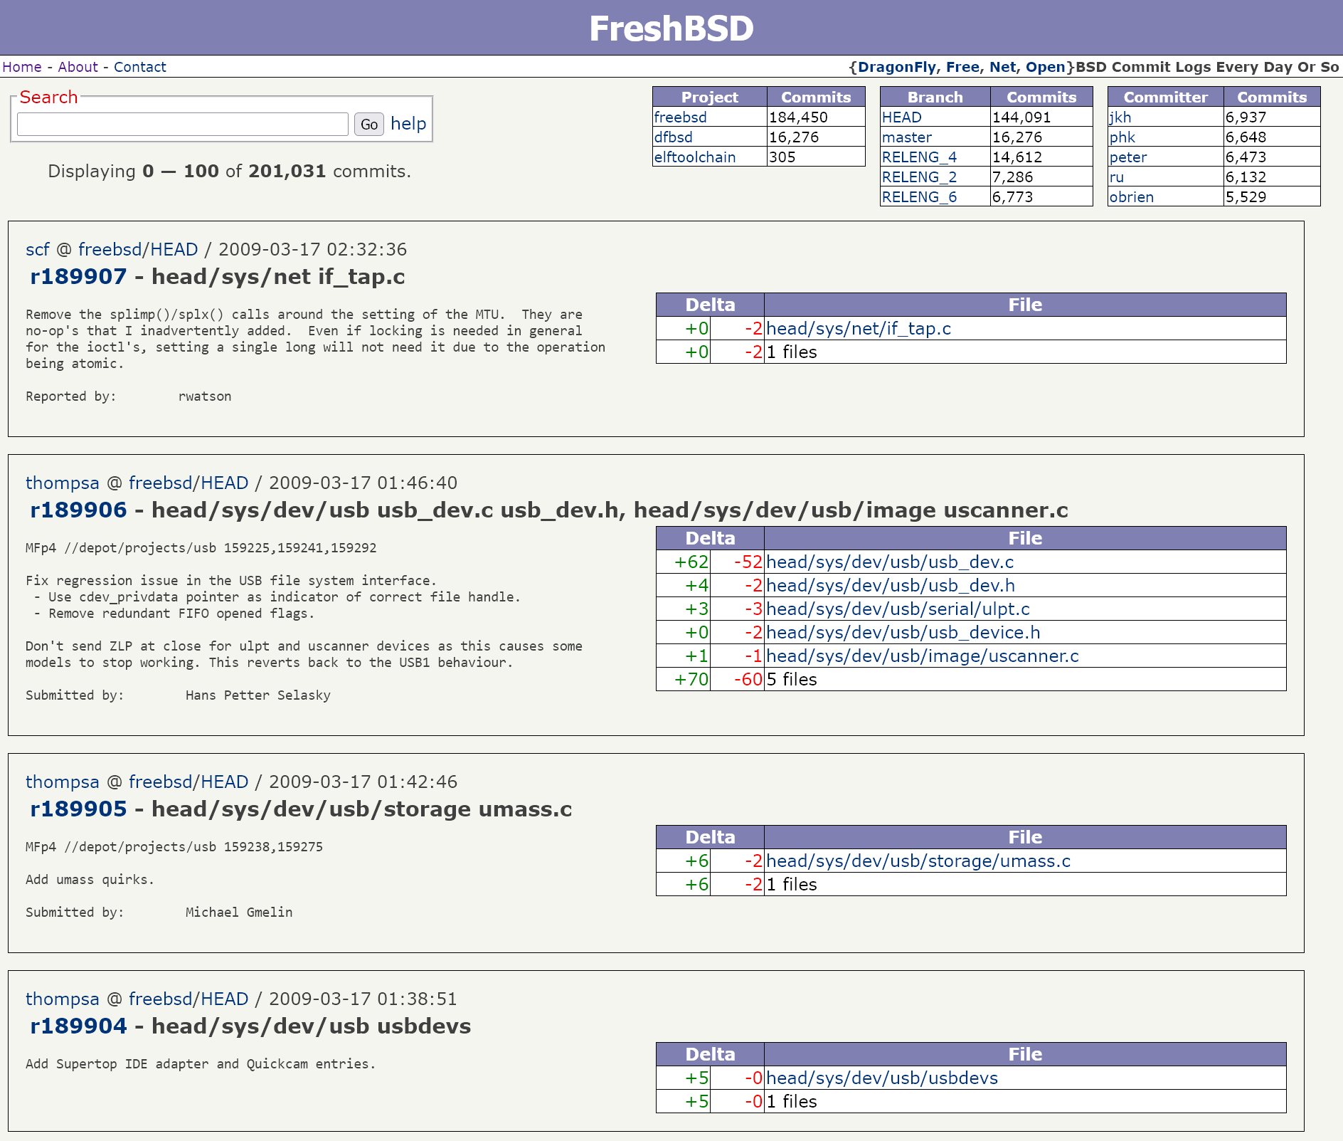Image resolution: width=1343 pixels, height=1141 pixels.
Task: Filter by the elftoolchain project
Action: click(694, 157)
